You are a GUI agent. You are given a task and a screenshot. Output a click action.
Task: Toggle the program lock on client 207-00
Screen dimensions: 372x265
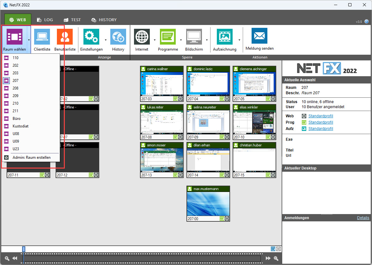[x=222, y=219]
